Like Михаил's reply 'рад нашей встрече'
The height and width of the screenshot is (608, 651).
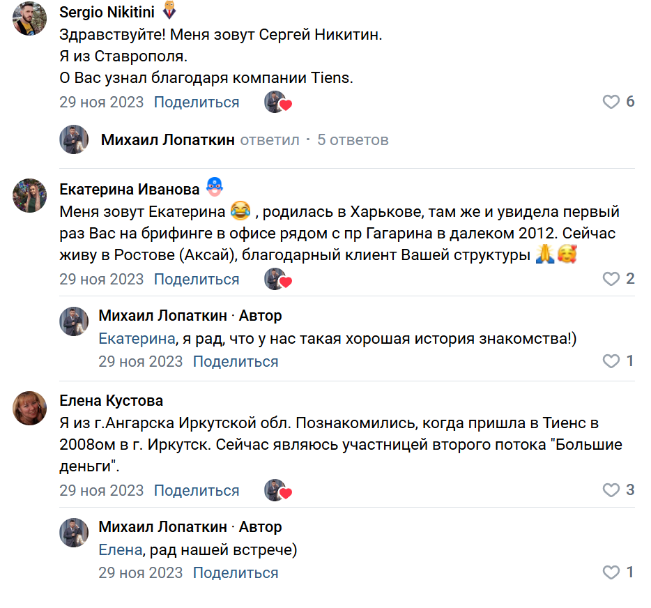611,573
